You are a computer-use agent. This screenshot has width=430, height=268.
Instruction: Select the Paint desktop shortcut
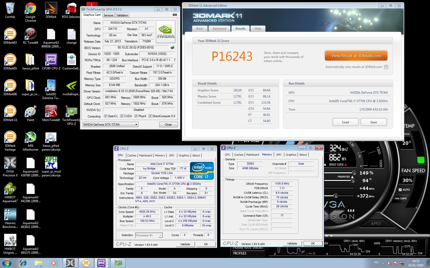[30, 113]
